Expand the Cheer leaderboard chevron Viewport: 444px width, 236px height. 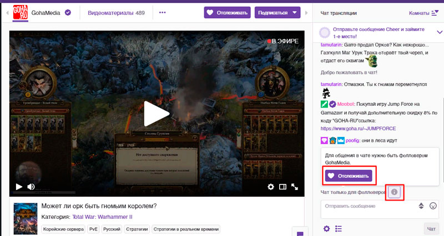(440, 32)
